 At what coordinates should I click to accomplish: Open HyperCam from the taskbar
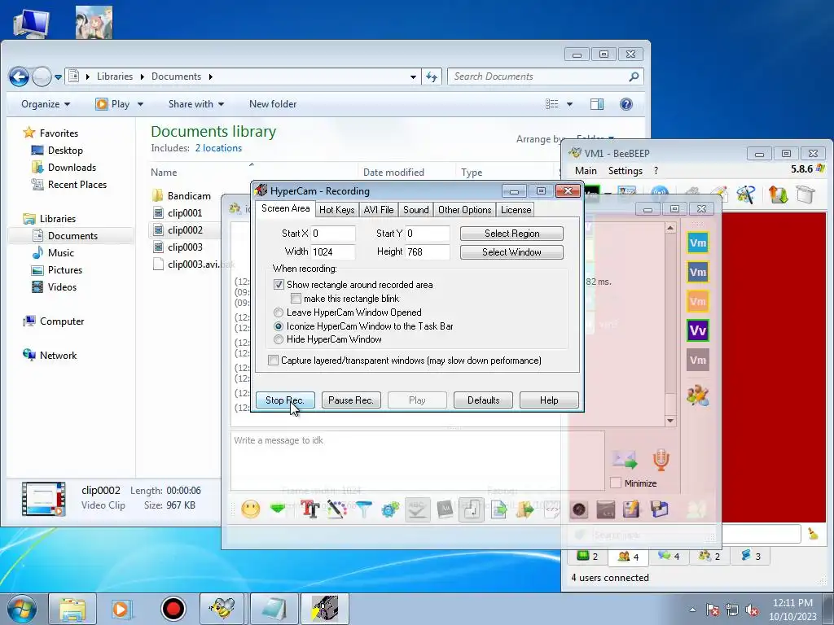click(325, 609)
